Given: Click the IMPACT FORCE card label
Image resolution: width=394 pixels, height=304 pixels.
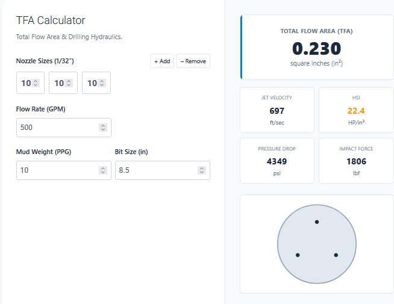Looking at the screenshot, I should click(356, 149).
